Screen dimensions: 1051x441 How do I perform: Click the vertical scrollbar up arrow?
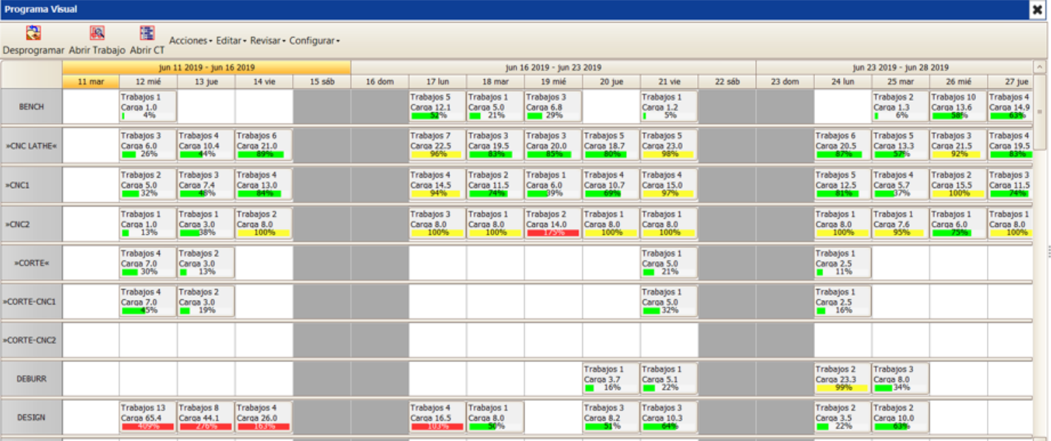[1039, 67]
